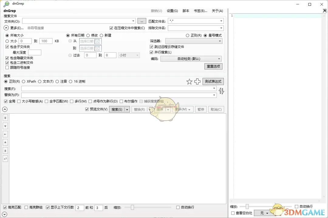Image resolution: width=328 pixels, height=218 pixels.
Task: Open the 设置(G) menu
Action: pyautogui.click(x=172, y=11)
